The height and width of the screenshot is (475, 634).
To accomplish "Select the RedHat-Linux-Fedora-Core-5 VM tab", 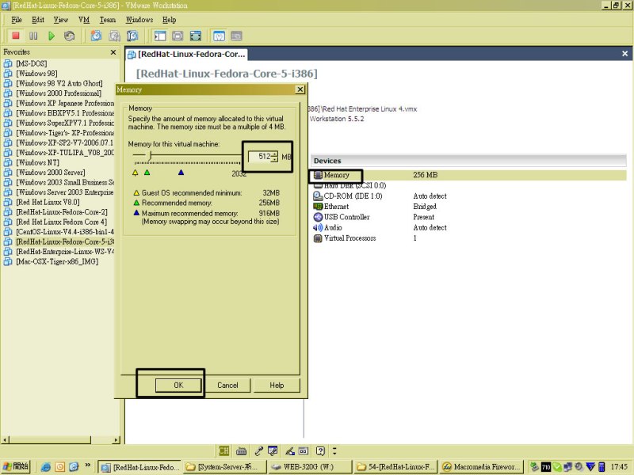I will point(186,54).
